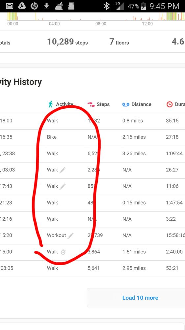Load 10 more activities
The image size is (185, 330).
tap(140, 298)
